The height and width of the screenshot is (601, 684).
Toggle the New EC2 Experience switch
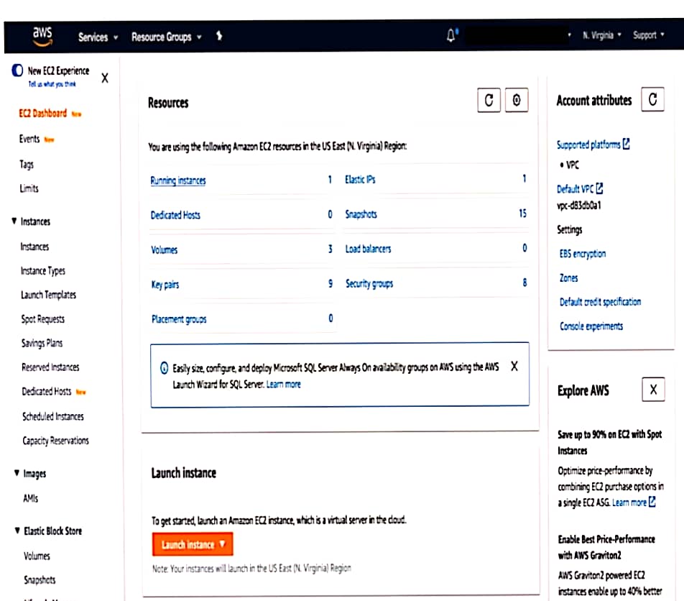[x=17, y=70]
